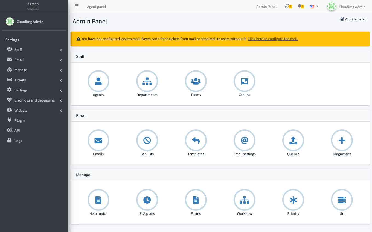Expand Error logs and debugging menu
The image size is (372, 232).
34,100
